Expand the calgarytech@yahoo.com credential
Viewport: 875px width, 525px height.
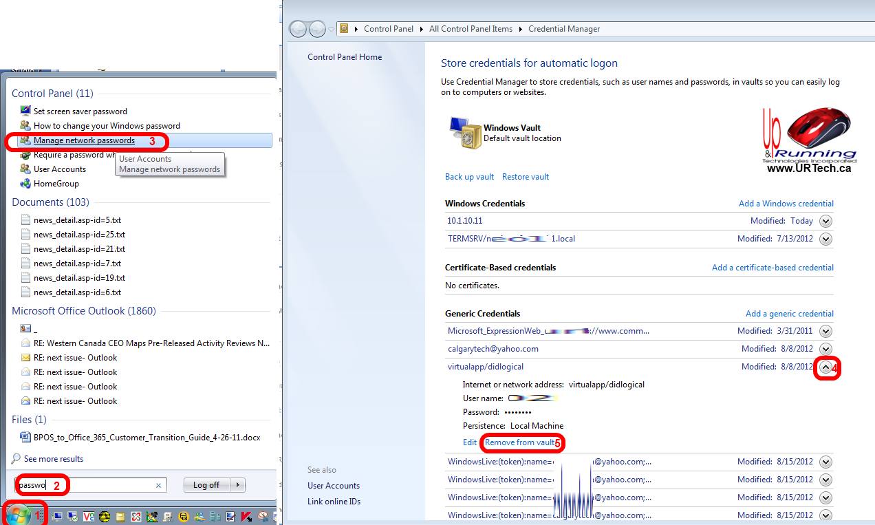[x=825, y=349]
